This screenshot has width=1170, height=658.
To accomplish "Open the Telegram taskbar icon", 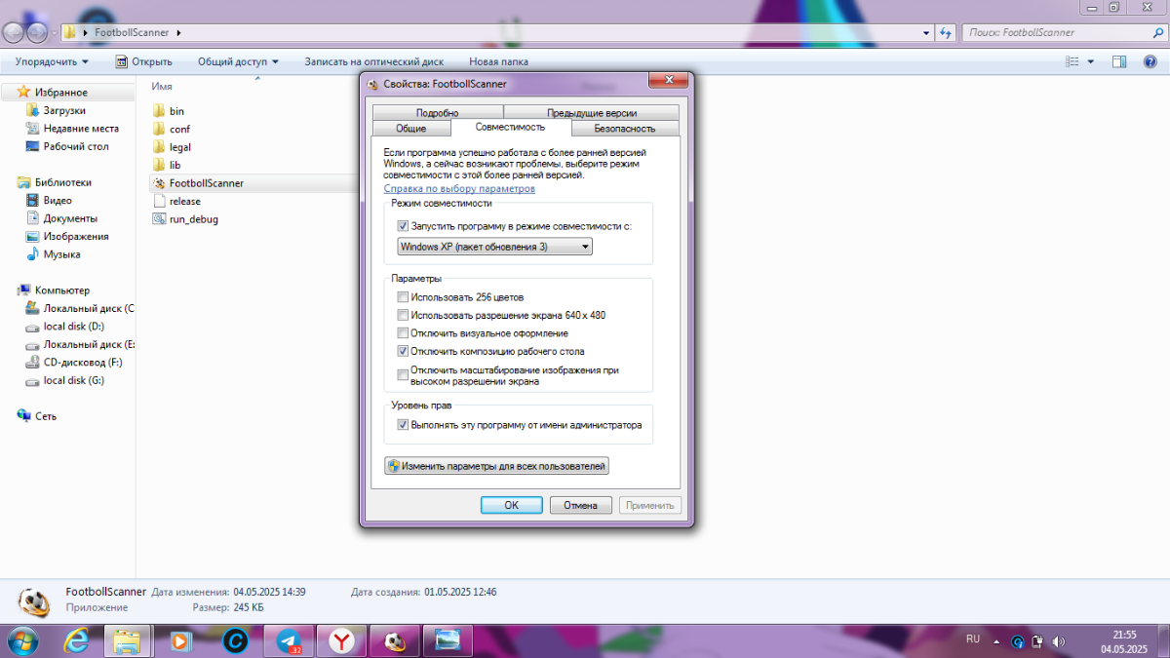I will tap(289, 640).
